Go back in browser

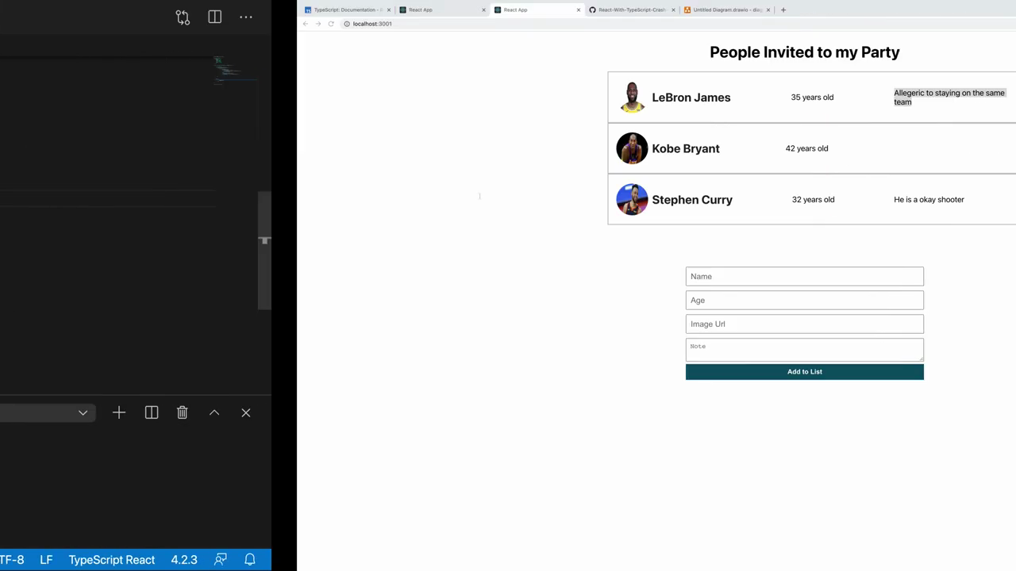[306, 24]
